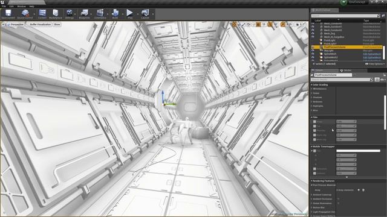The height and width of the screenshot is (217, 387).
Task: Collapse the Mobile Tonemapper section
Action: pyautogui.click(x=311, y=146)
